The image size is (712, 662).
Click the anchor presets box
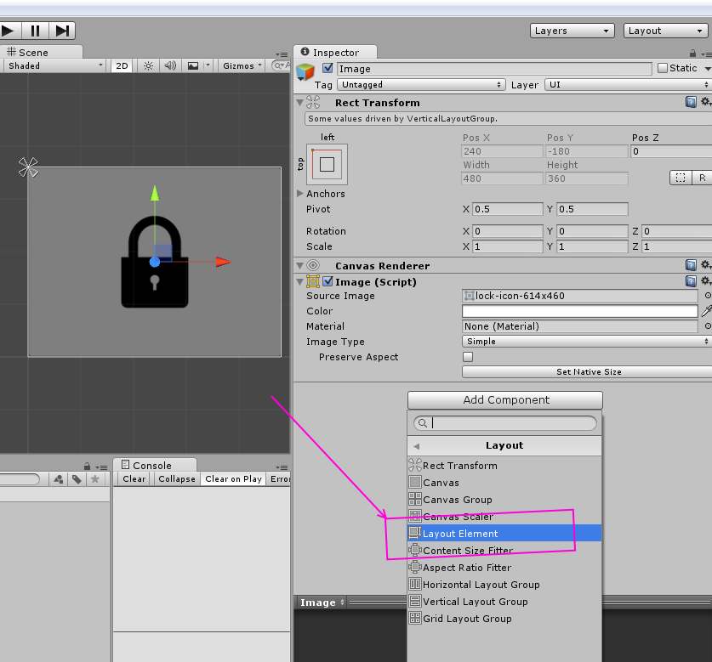(x=327, y=164)
